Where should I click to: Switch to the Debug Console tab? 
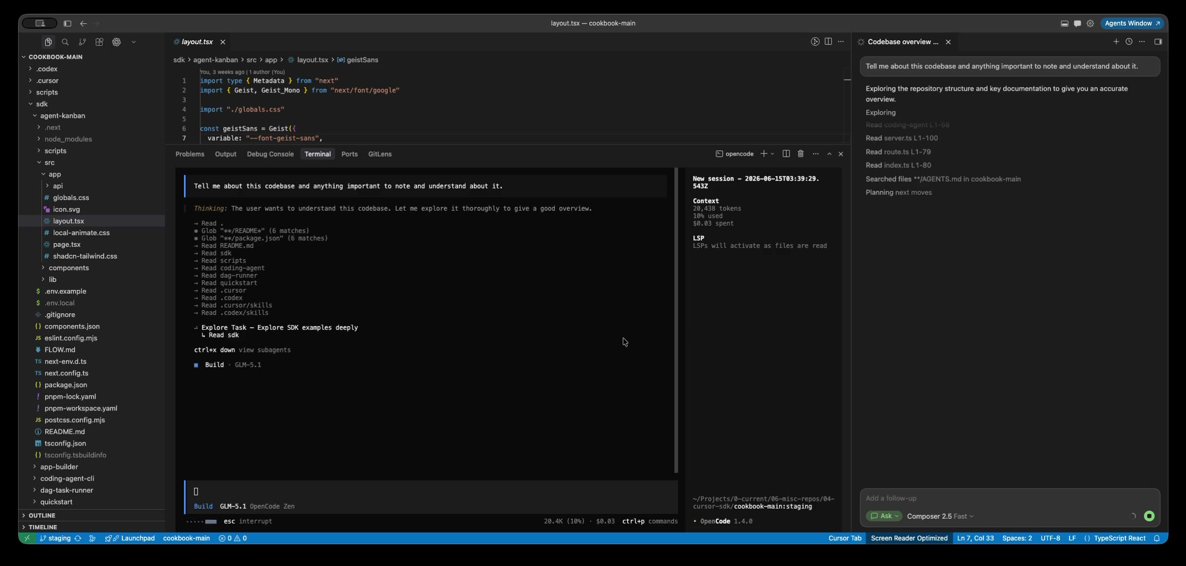[x=270, y=154]
